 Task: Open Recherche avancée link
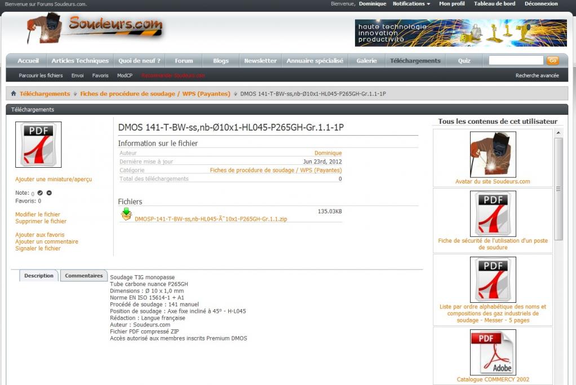pos(537,75)
